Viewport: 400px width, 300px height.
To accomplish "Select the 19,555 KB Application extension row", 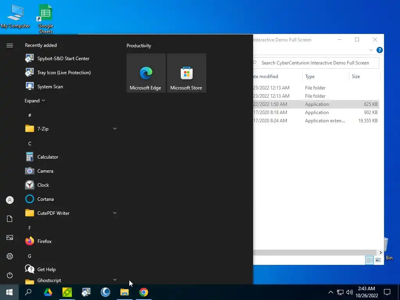I will [x=316, y=120].
